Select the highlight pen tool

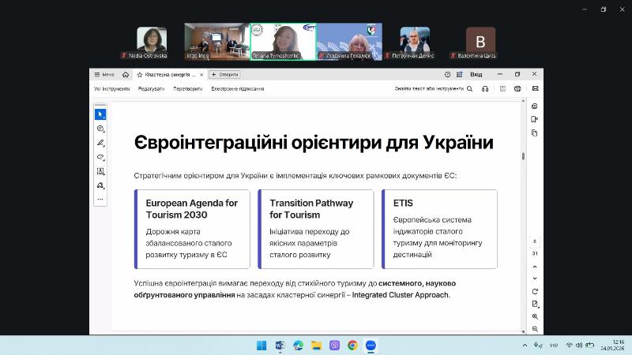pyautogui.click(x=100, y=143)
